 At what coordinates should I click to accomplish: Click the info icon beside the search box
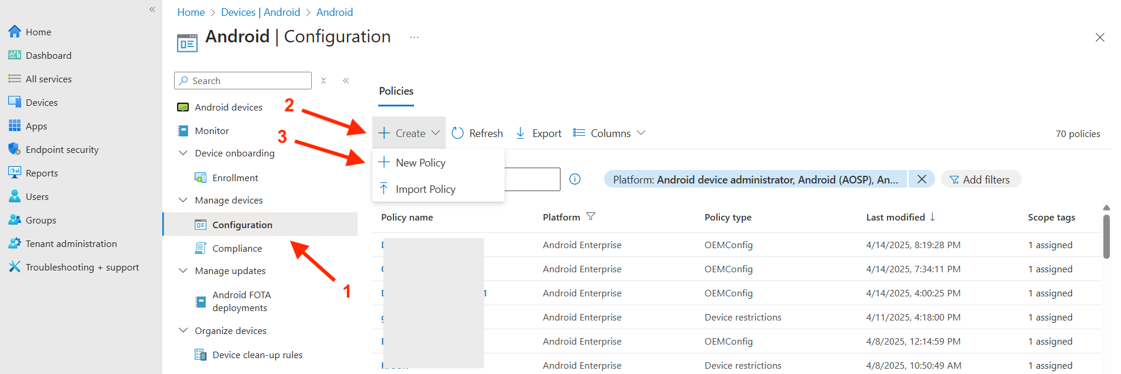(575, 179)
